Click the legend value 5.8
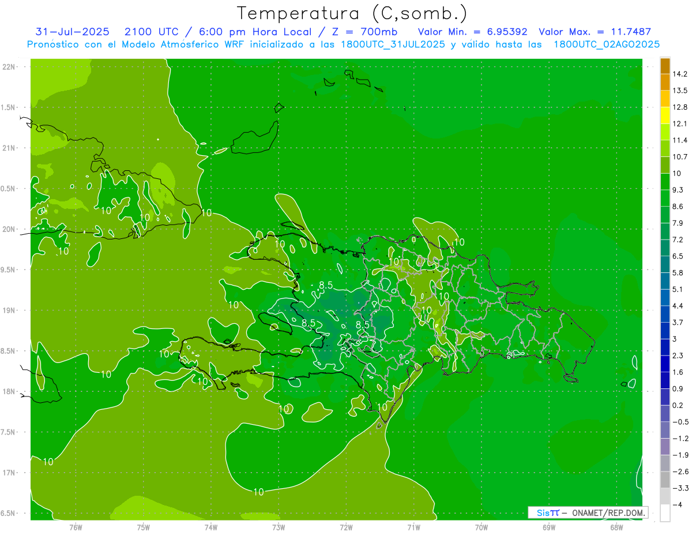Viewport: 692px width, 535px height. tap(678, 273)
